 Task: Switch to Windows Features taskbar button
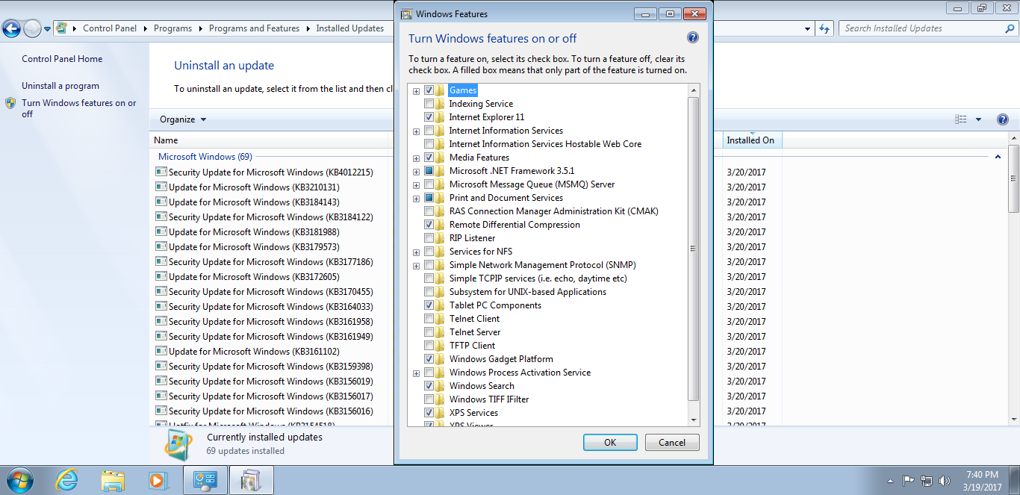pyautogui.click(x=251, y=480)
